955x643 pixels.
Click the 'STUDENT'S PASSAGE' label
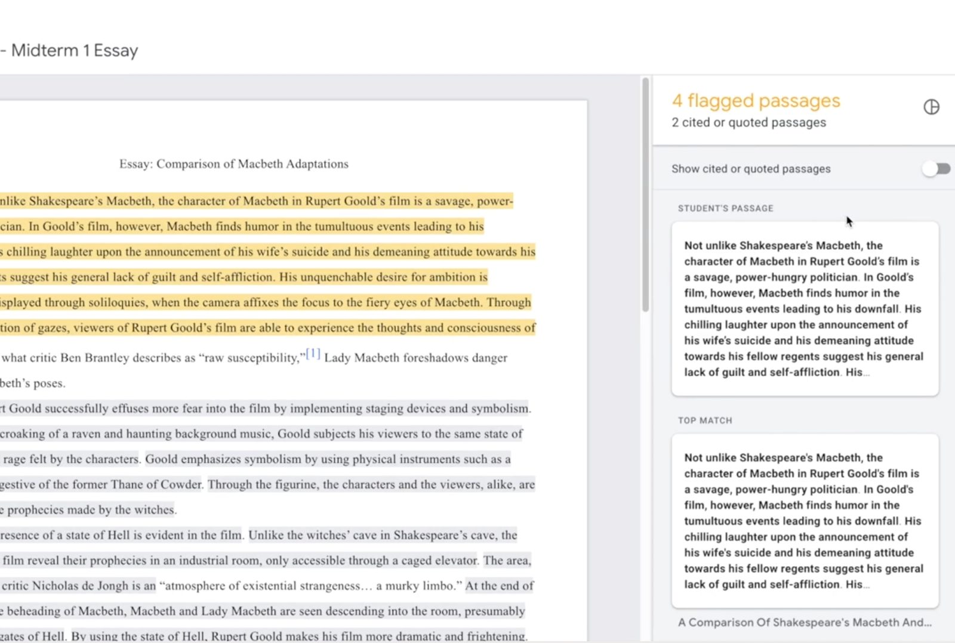pos(725,208)
